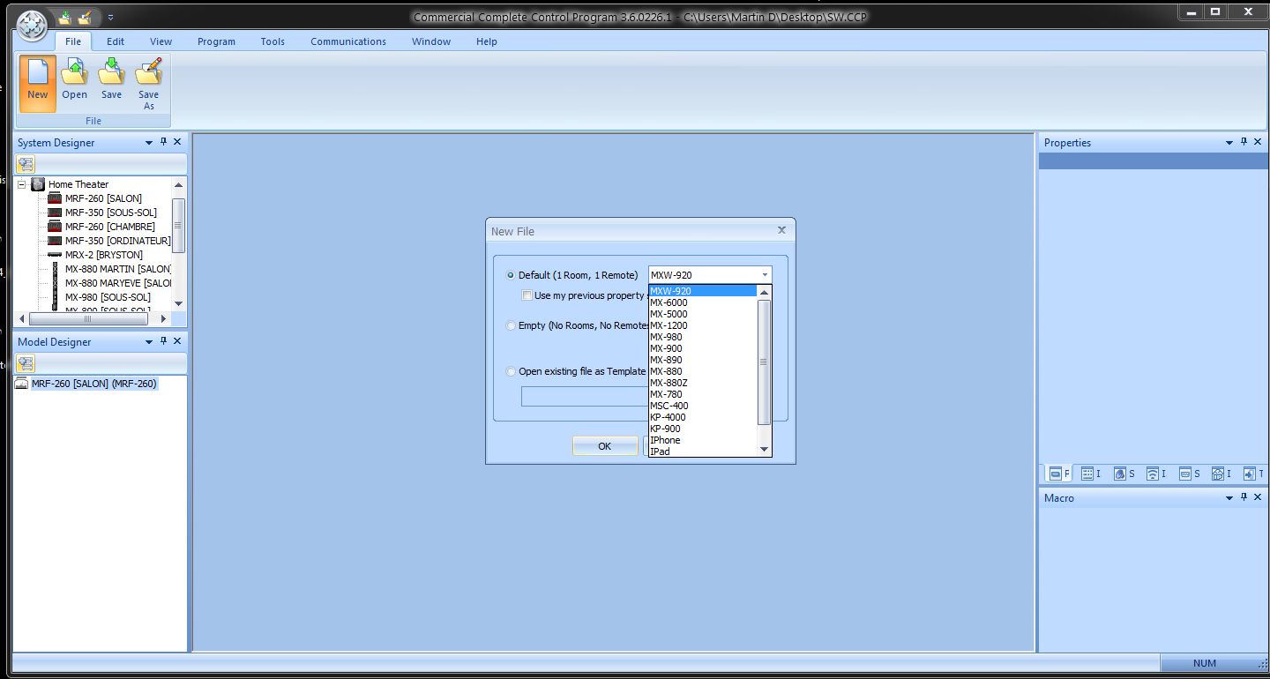Pin the System Designer panel
Image resolution: width=1270 pixels, height=679 pixels.
163,142
